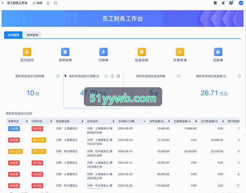Open the 开票申请 icon
Image resolution: width=246 pixels, height=193 pixels.
point(180,52)
